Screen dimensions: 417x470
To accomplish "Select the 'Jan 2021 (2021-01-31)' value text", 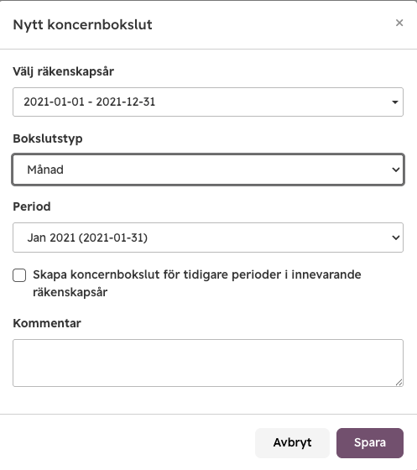I will coord(87,238).
